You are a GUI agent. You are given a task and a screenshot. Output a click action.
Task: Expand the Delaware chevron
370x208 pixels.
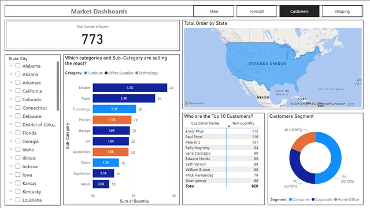click(11, 116)
